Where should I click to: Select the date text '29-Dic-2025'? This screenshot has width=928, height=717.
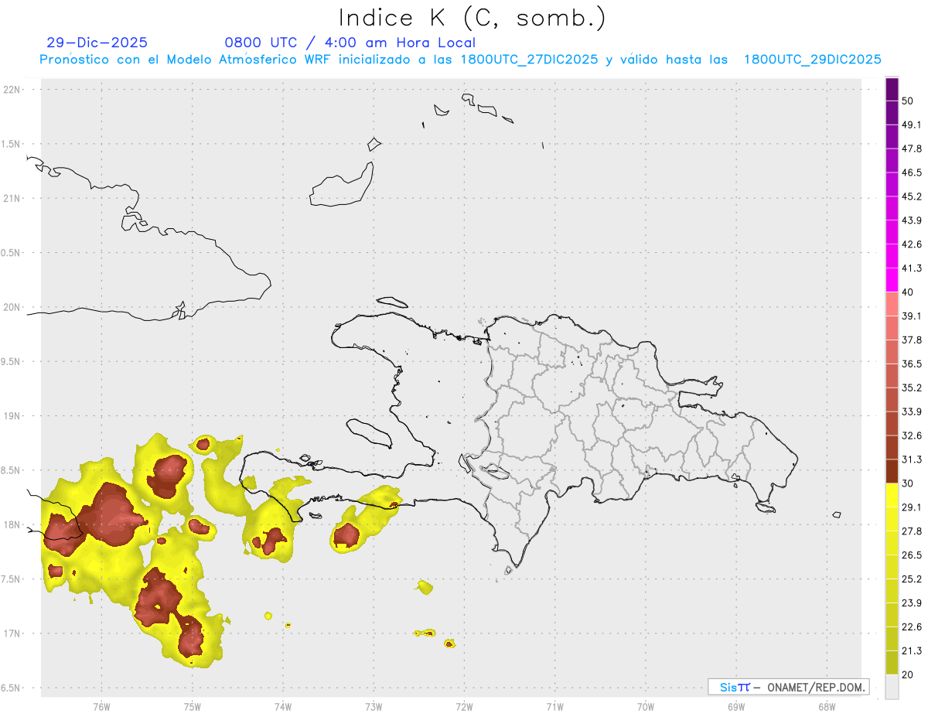pos(97,43)
